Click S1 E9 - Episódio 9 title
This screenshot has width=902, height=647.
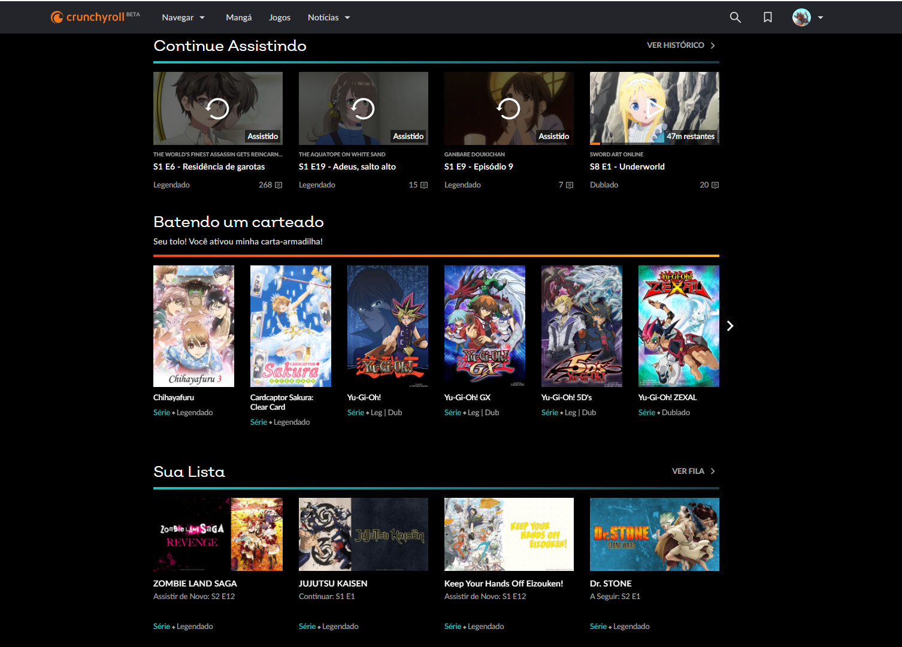tap(479, 167)
